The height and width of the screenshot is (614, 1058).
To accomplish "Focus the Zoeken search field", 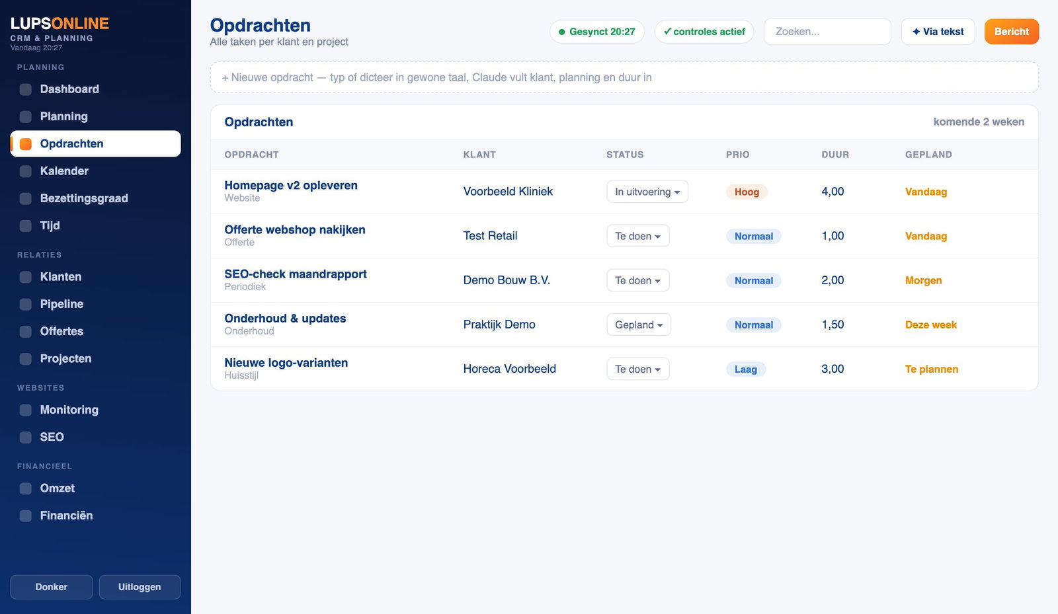I will pos(827,32).
